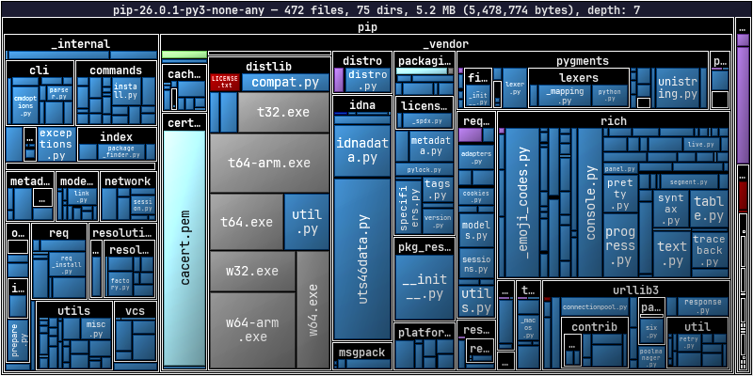Screen dimensions: 753x376
Task: Select the compat.py tile
Action: (285, 83)
